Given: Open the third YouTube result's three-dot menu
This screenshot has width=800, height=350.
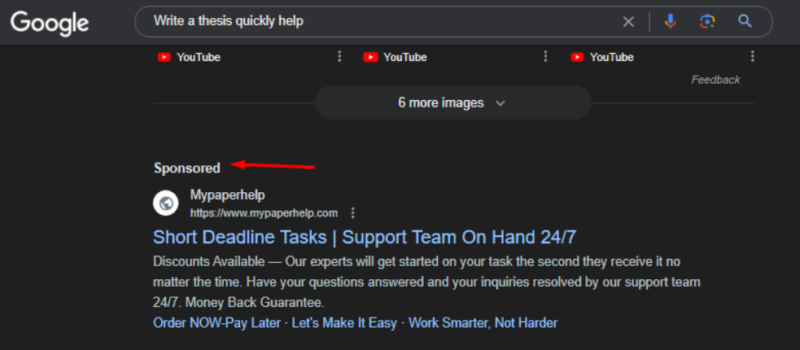Looking at the screenshot, I should [x=752, y=57].
